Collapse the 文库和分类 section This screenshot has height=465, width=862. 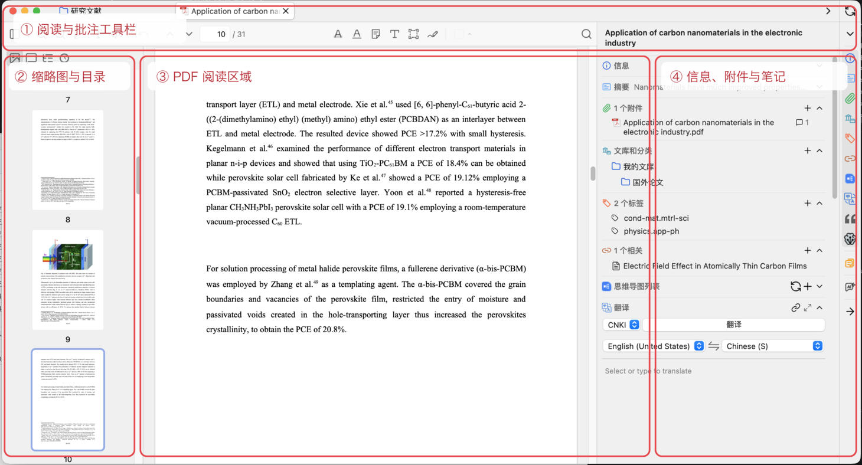coord(819,150)
